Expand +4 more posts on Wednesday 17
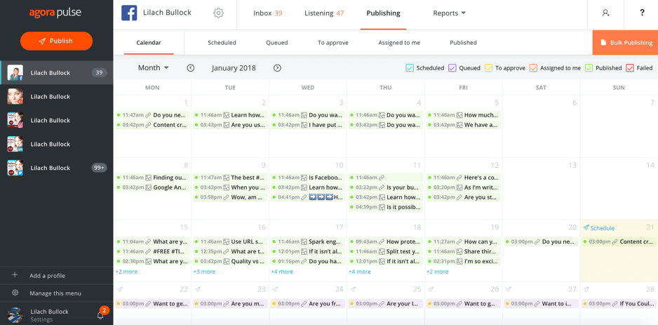 (282, 272)
